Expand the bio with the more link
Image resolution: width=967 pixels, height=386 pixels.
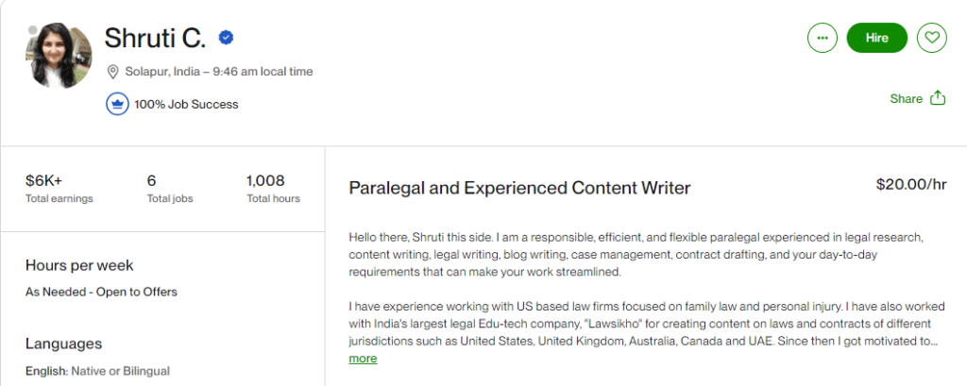363,359
